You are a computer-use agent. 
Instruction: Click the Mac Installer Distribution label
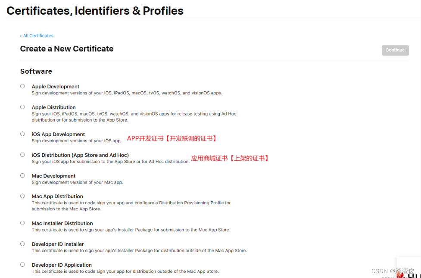[x=62, y=223]
